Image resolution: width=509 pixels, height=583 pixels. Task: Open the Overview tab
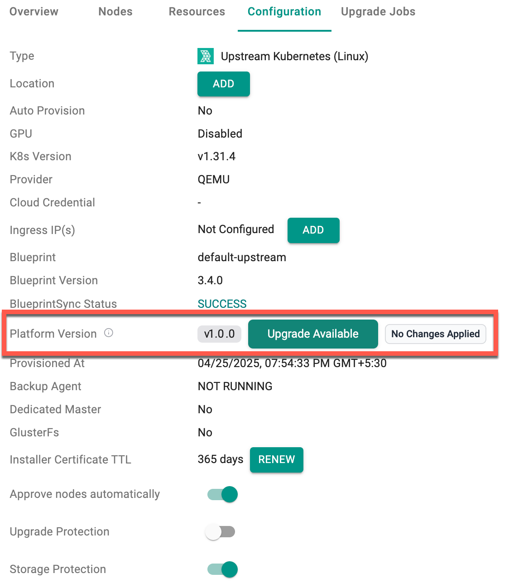click(x=34, y=12)
